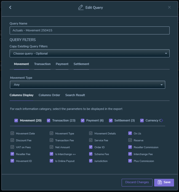179x192 pixels.
Task: Toggle the Is Online Payout checkbox
Action: click(52, 161)
